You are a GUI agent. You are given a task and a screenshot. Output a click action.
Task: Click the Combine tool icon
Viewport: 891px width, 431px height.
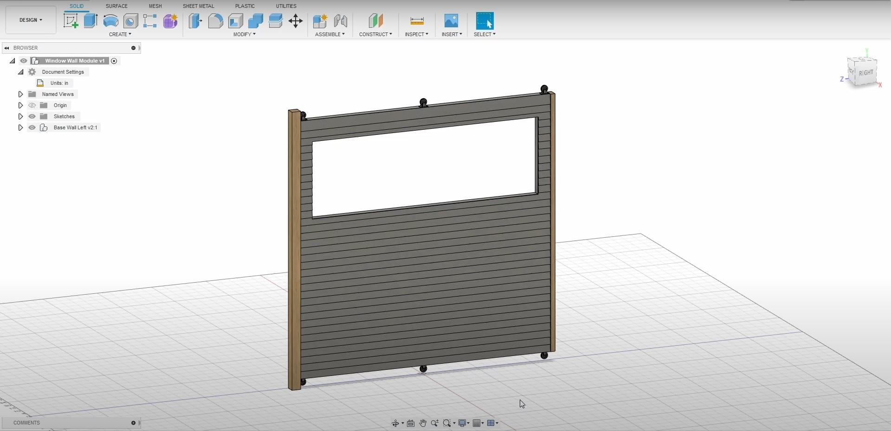click(x=256, y=21)
